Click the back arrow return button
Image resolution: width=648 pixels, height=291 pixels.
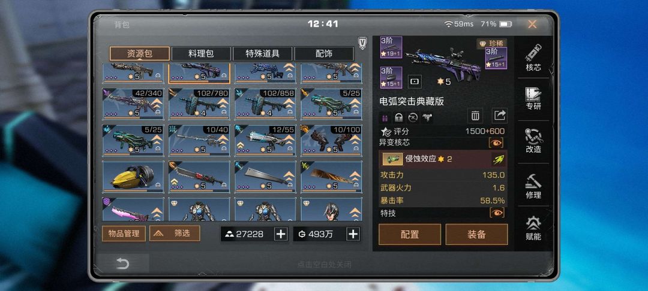click(x=123, y=264)
